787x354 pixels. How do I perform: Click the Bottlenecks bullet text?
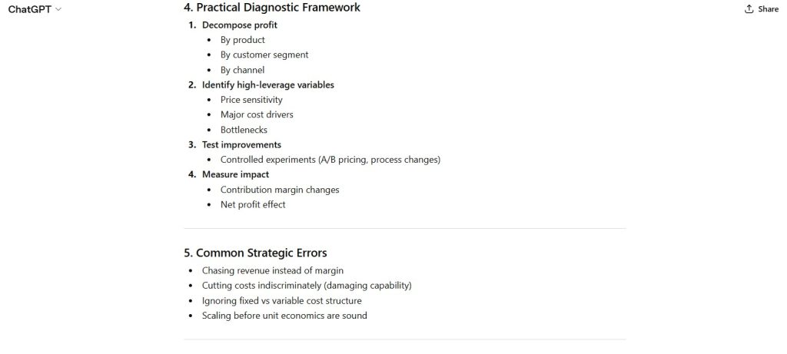(244, 130)
